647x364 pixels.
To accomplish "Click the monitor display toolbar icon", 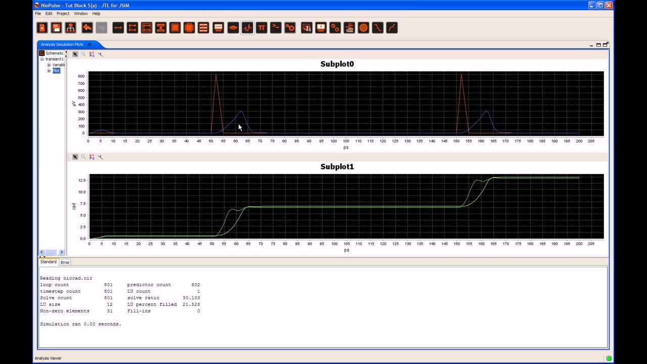I will point(321,28).
